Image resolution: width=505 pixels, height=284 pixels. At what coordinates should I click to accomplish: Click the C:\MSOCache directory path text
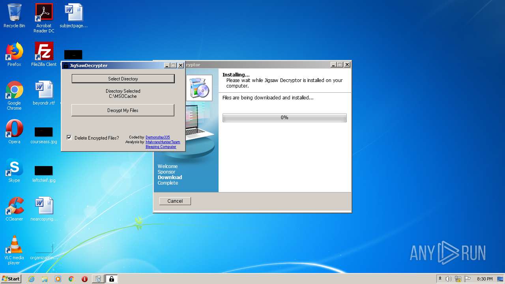point(123,96)
